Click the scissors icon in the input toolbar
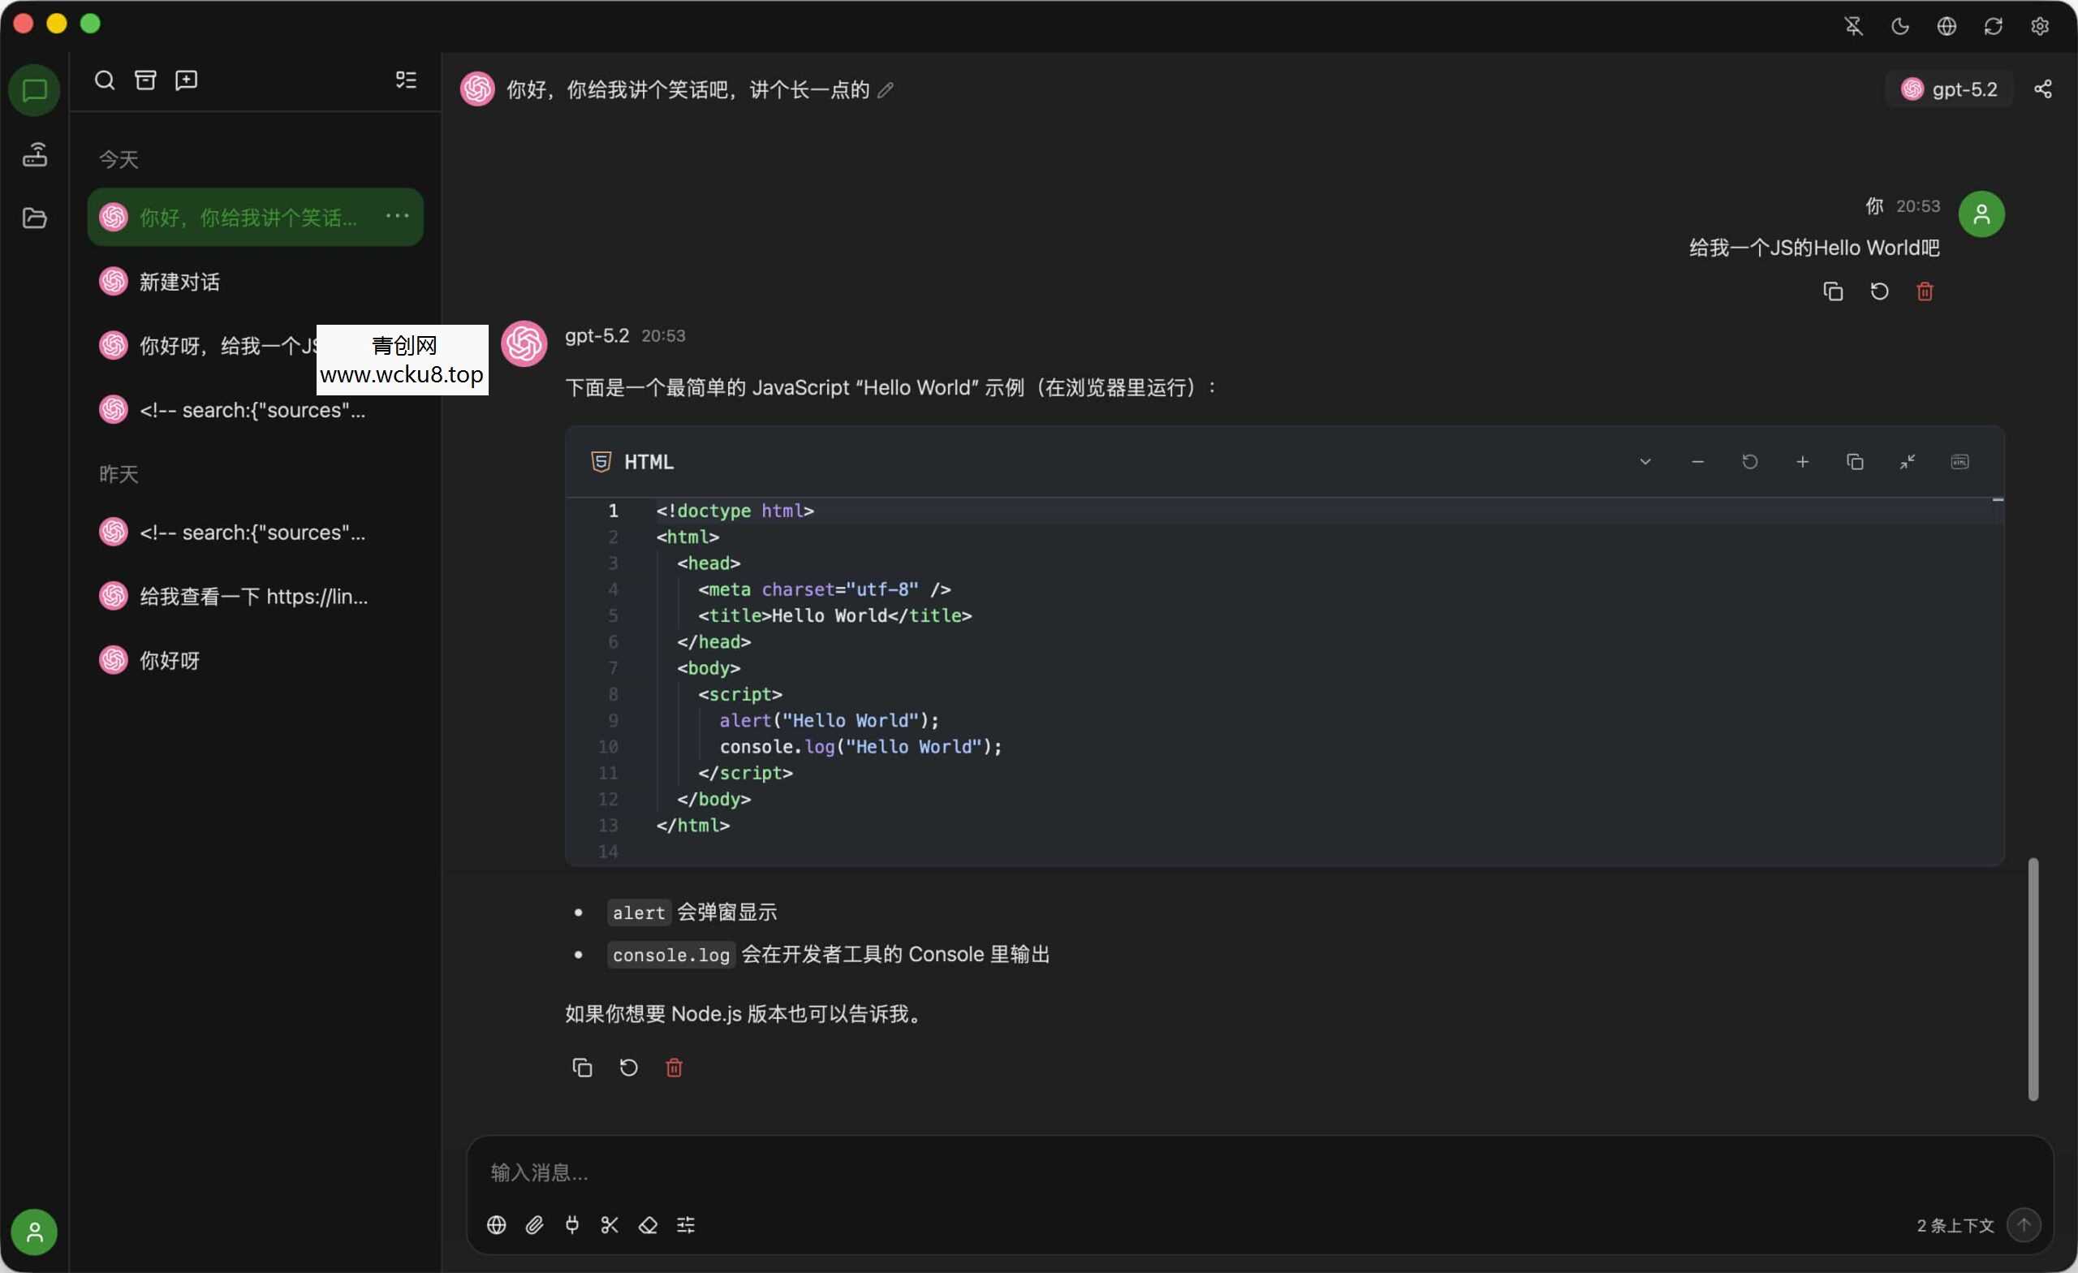Screen dimensions: 2078x1273 (610, 1225)
